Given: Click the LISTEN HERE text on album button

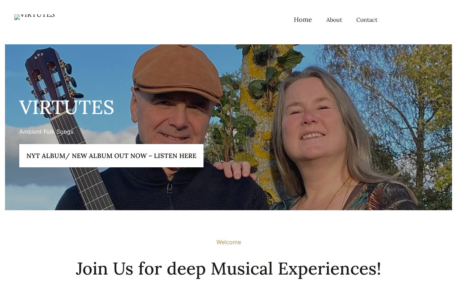Looking at the screenshot, I should (x=175, y=156).
